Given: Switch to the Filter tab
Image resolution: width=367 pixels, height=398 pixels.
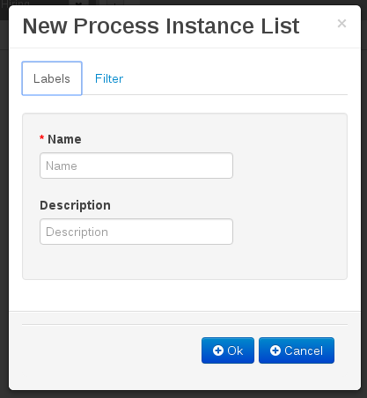Looking at the screenshot, I should [109, 78].
